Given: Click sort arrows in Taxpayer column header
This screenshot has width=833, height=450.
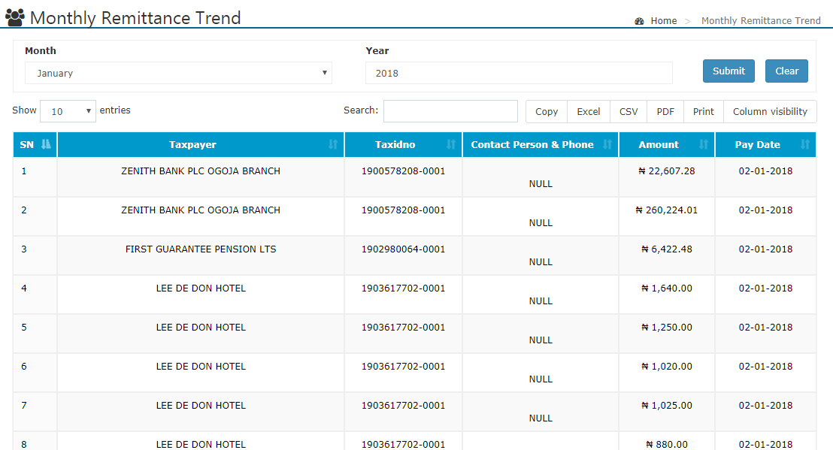Looking at the screenshot, I should click(x=333, y=145).
